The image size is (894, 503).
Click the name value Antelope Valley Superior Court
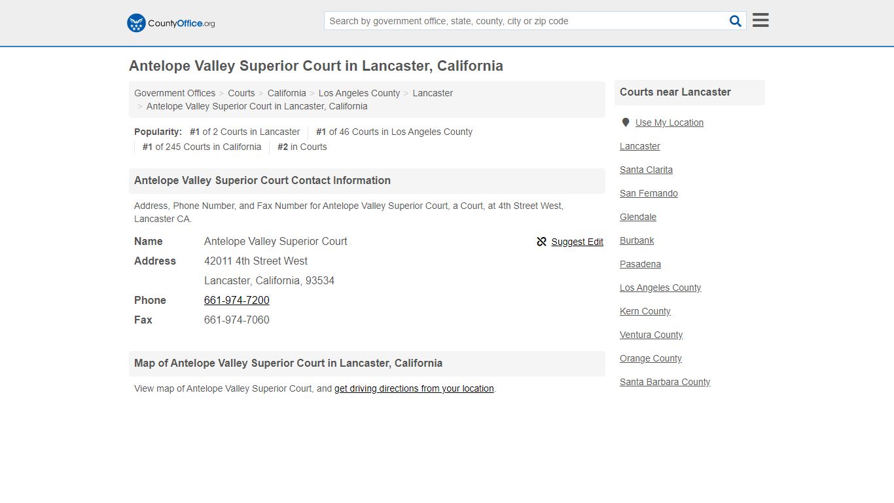276,241
